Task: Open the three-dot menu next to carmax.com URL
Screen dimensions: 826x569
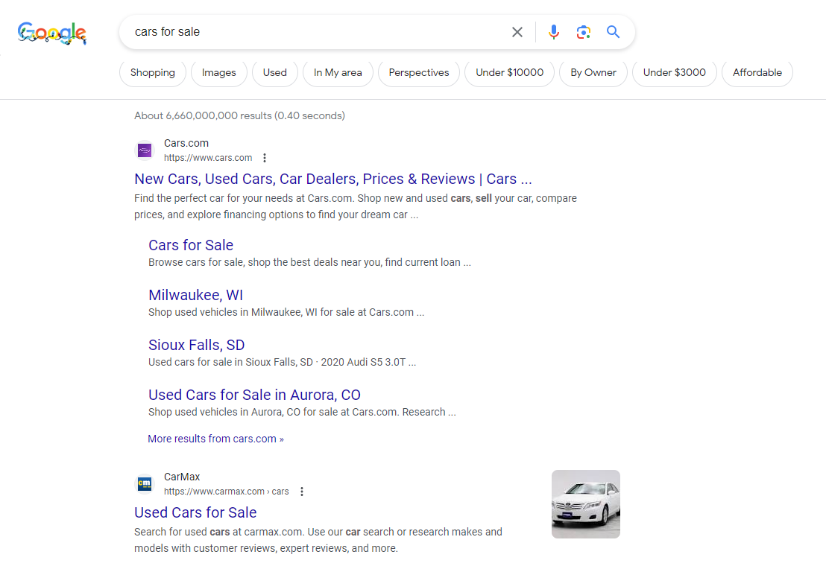Action: coord(302,492)
